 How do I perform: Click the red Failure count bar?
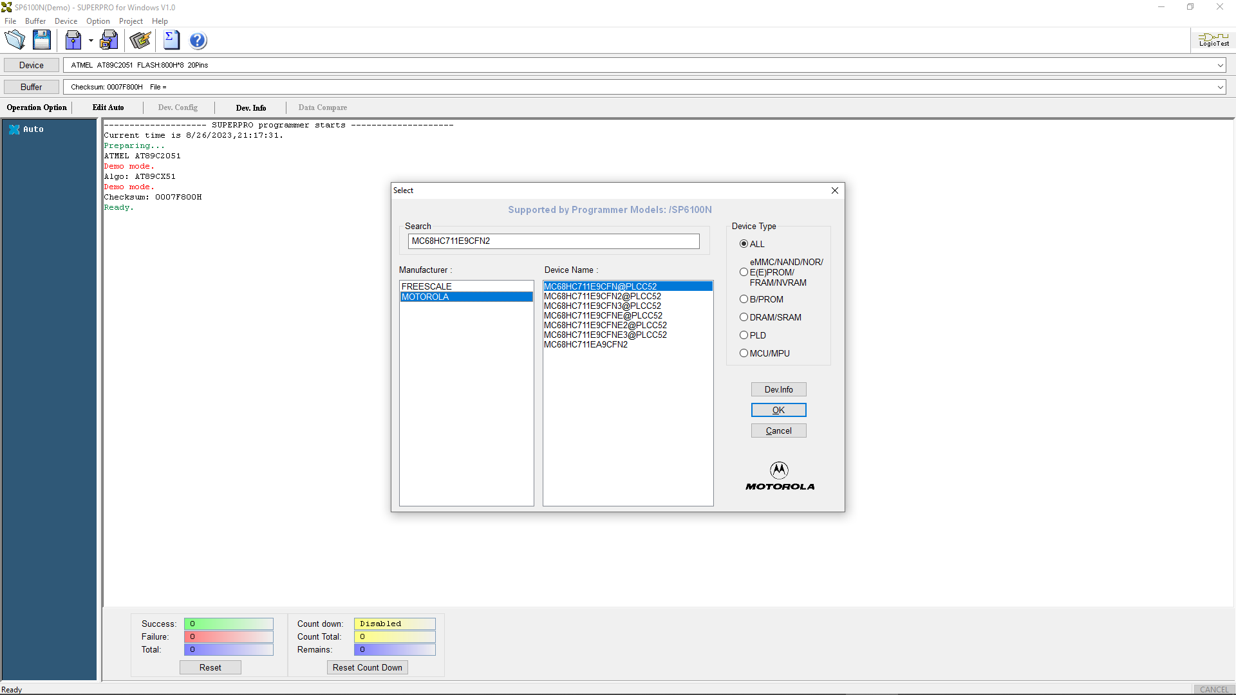229,636
